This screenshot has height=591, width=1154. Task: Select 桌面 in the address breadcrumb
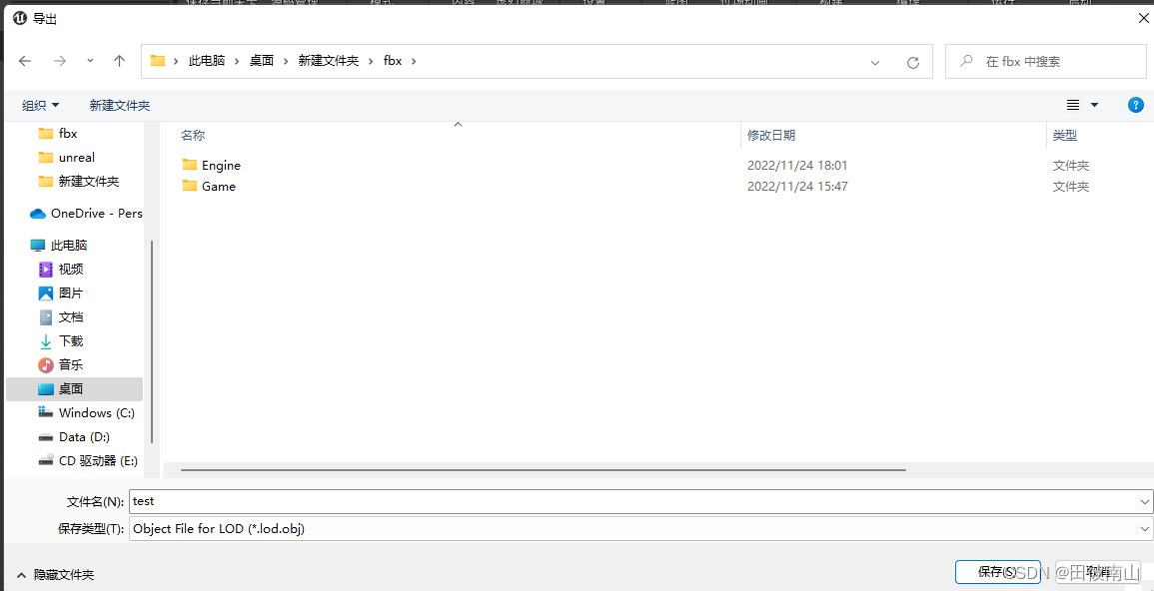pyautogui.click(x=261, y=62)
